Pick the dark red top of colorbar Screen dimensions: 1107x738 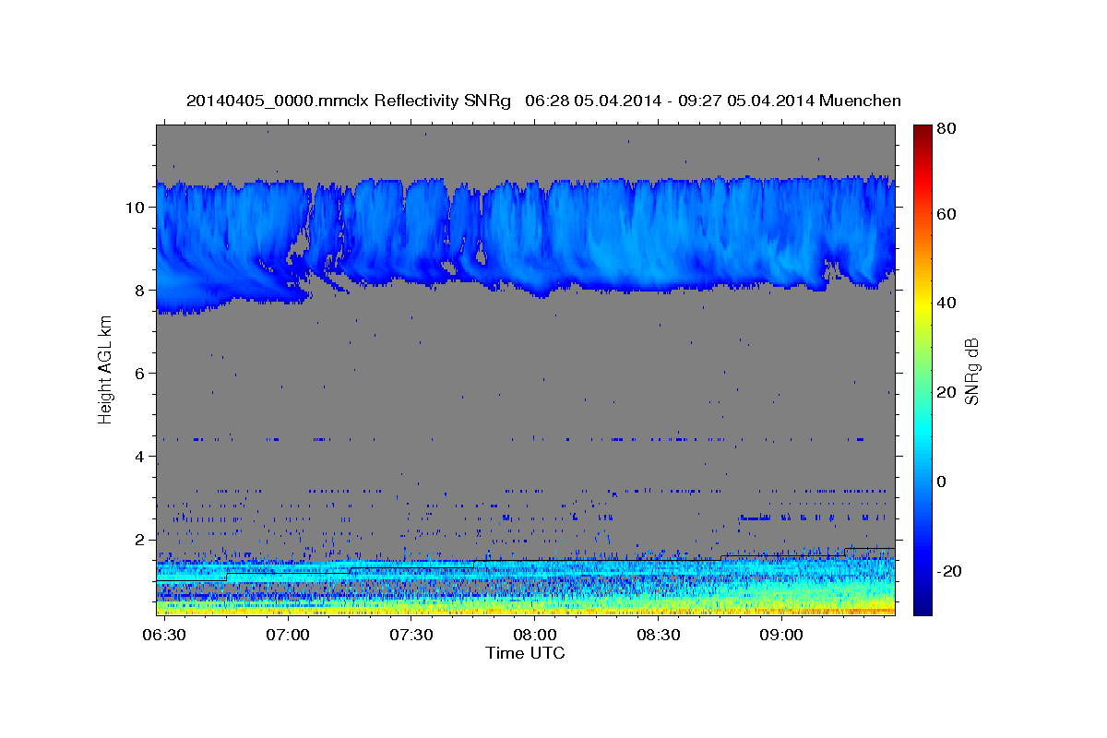[x=922, y=130]
